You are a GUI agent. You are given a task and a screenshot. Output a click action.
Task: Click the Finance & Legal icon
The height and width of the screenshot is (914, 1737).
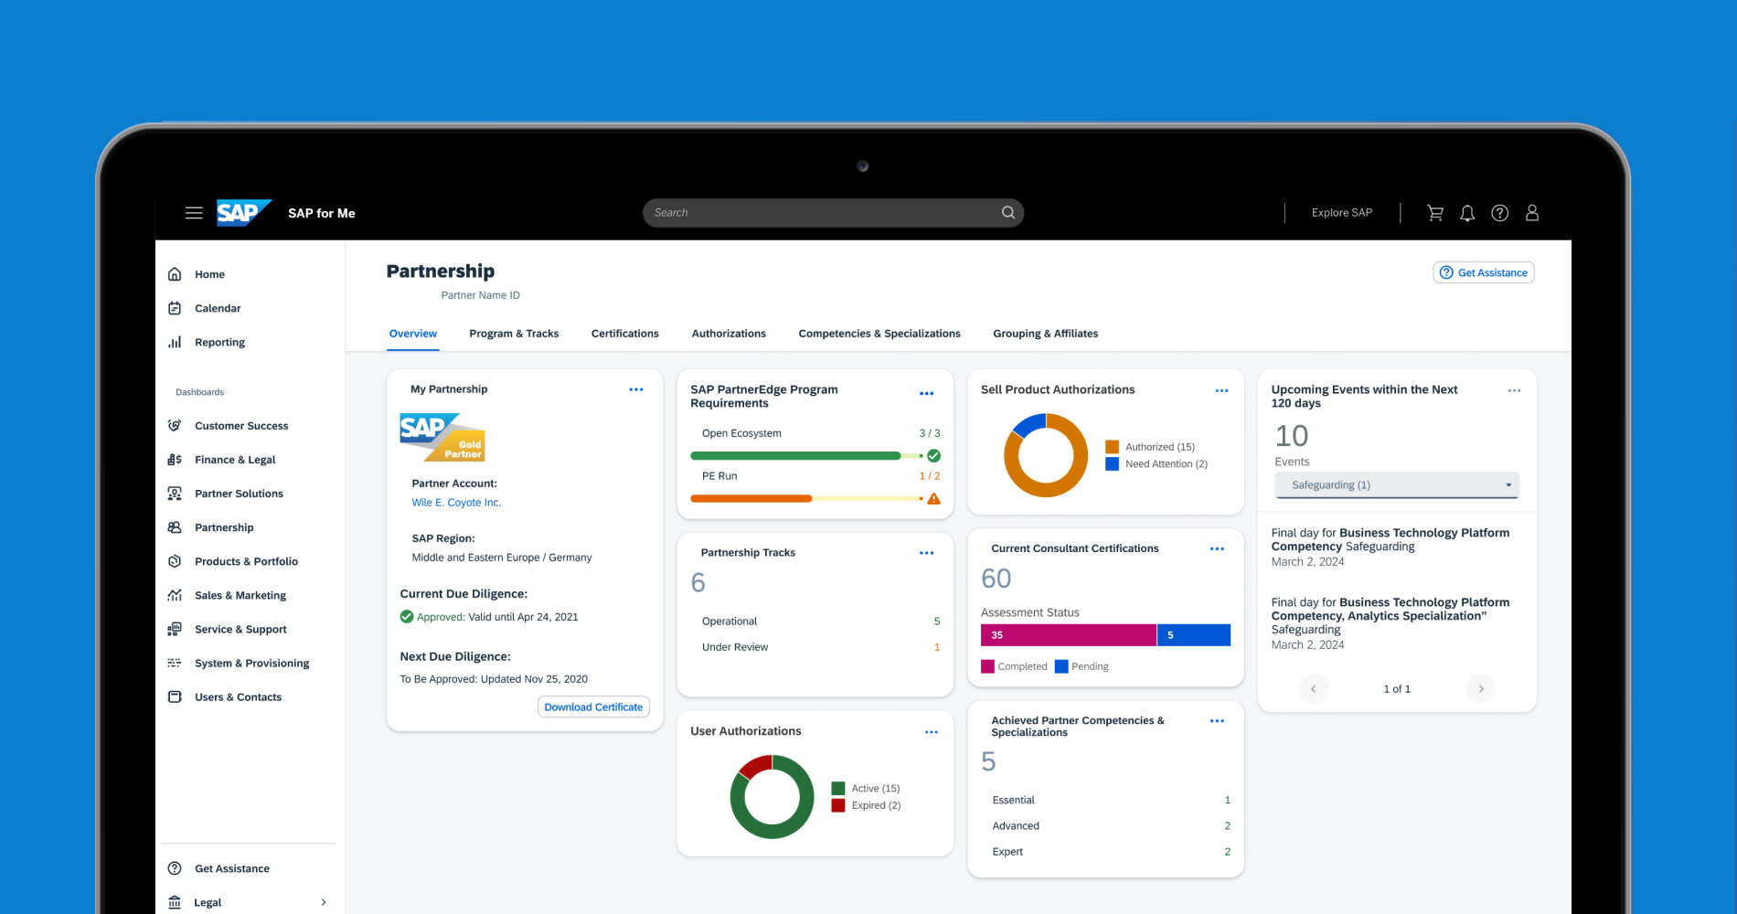point(175,460)
